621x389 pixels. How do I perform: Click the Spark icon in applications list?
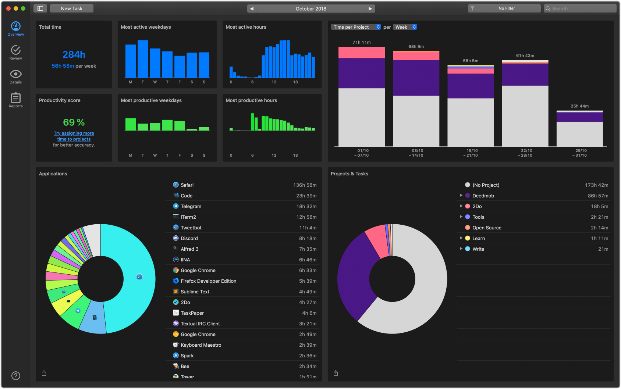click(x=176, y=356)
